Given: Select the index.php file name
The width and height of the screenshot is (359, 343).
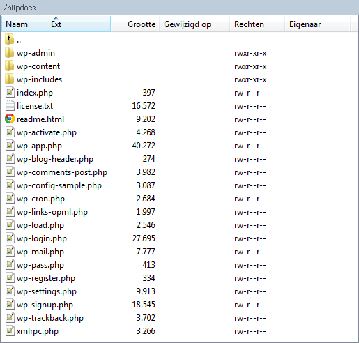Looking at the screenshot, I should coord(35,93).
